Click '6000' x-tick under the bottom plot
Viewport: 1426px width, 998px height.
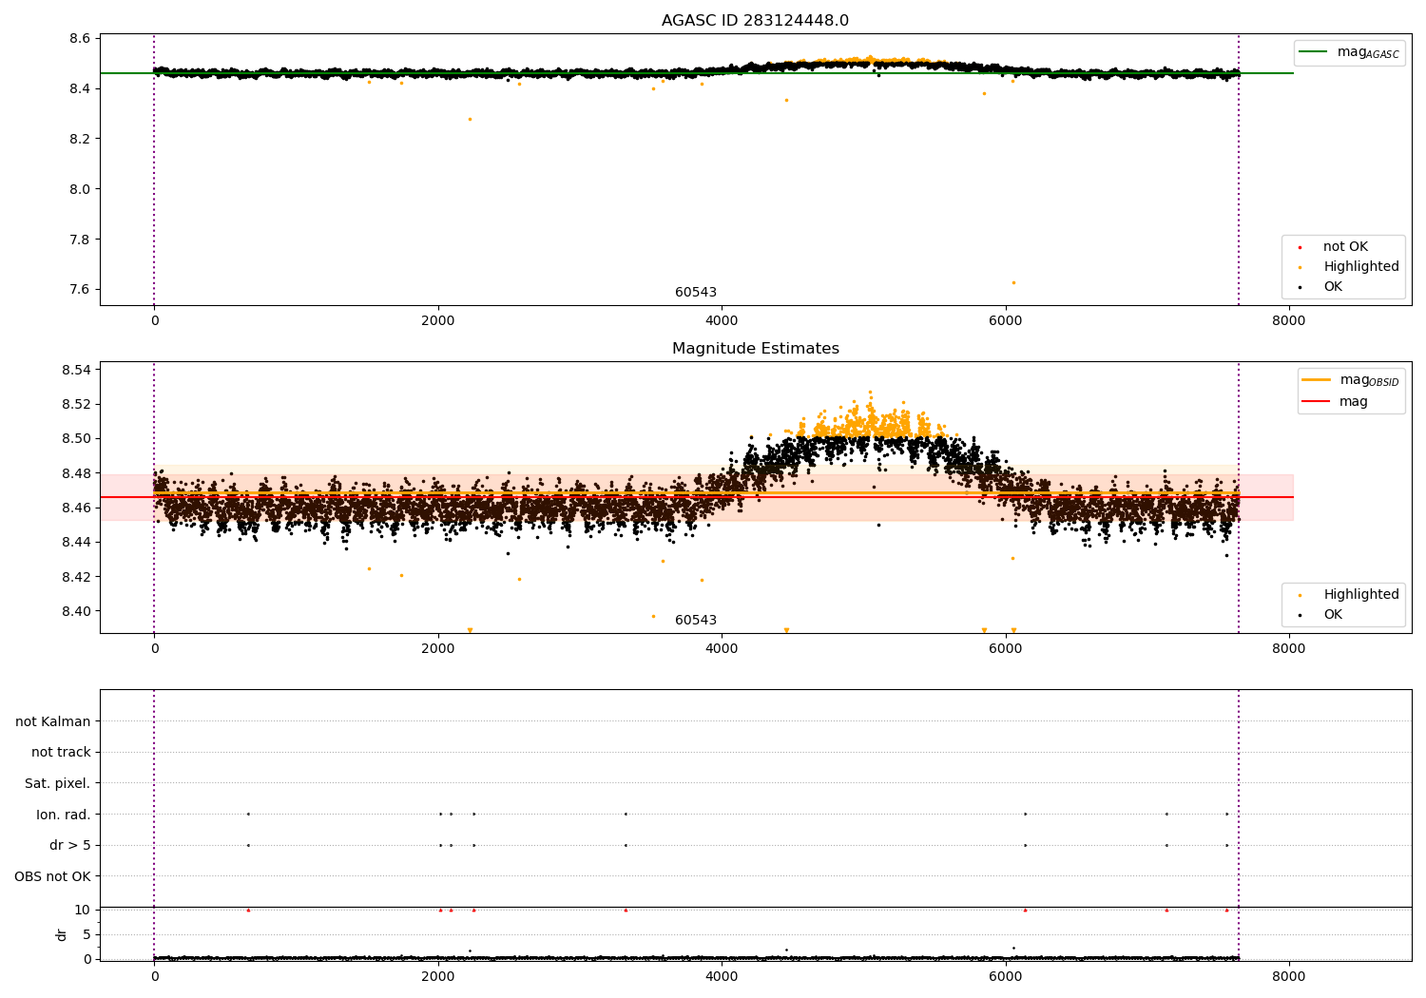[x=1005, y=977]
